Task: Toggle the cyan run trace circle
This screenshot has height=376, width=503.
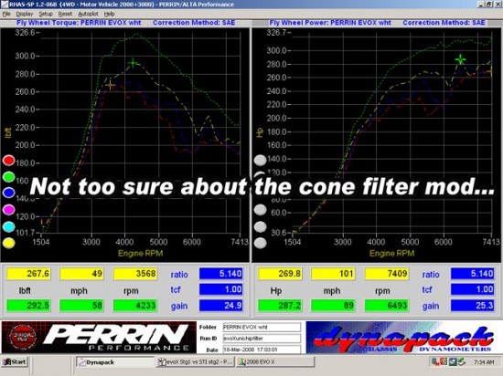Action: (x=8, y=226)
